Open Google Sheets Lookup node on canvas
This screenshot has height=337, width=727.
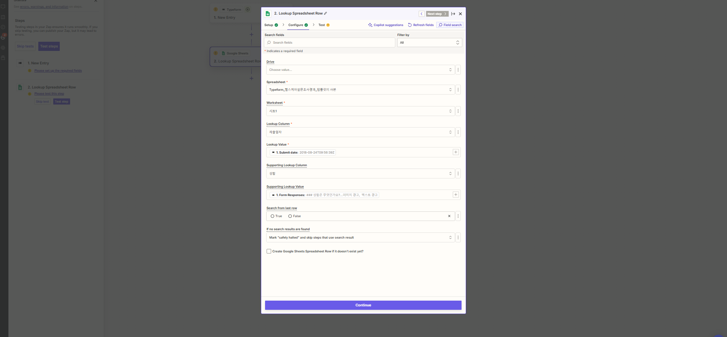(x=236, y=57)
